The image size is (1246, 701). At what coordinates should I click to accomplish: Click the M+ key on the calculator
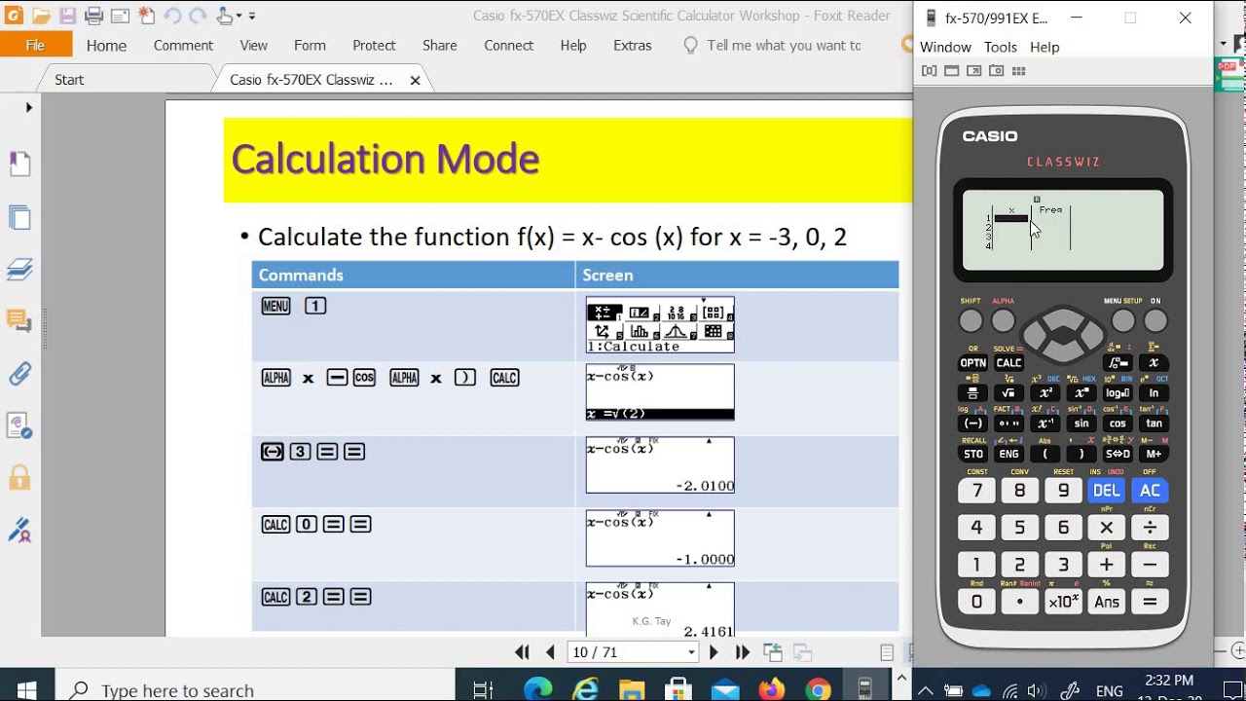tap(1154, 454)
